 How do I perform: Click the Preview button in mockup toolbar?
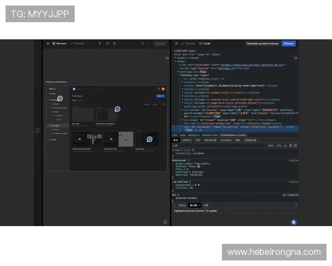click(160, 43)
